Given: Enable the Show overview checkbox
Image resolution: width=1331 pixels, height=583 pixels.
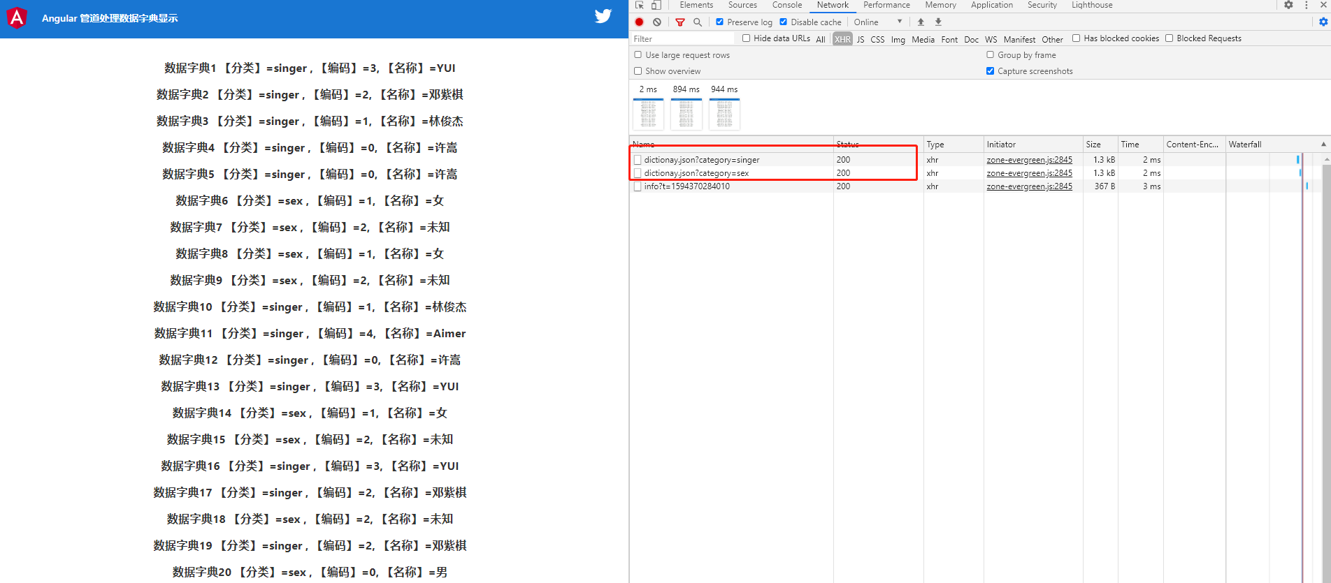Looking at the screenshot, I should click(x=638, y=71).
